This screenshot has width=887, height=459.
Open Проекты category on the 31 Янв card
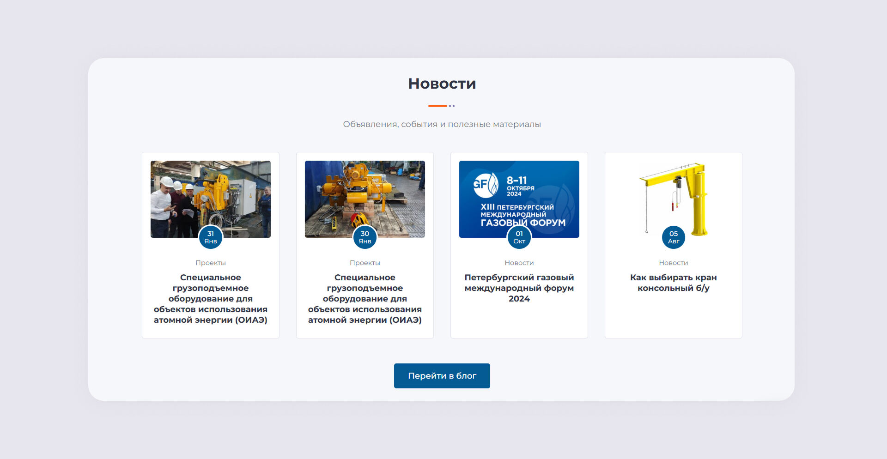pyautogui.click(x=211, y=263)
